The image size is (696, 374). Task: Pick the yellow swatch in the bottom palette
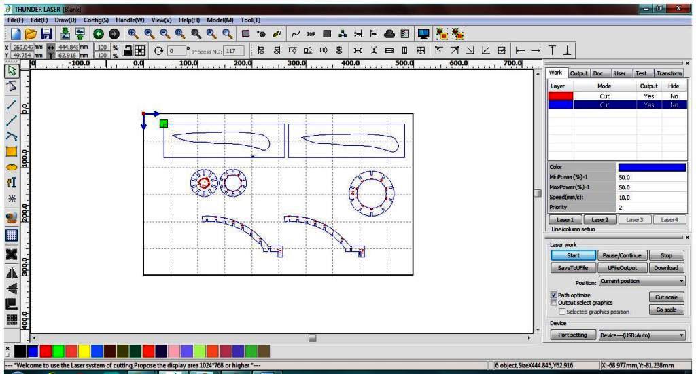click(84, 352)
